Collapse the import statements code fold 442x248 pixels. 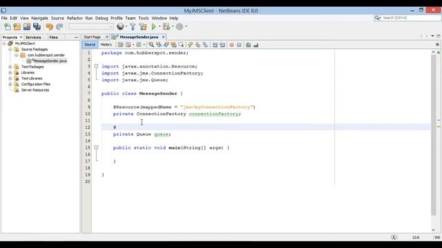click(x=96, y=66)
